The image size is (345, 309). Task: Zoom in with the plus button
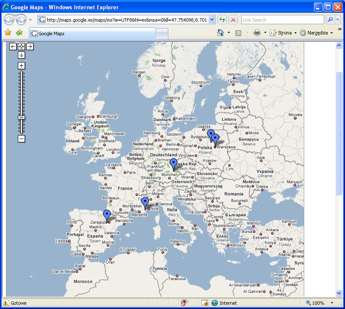(x=21, y=65)
